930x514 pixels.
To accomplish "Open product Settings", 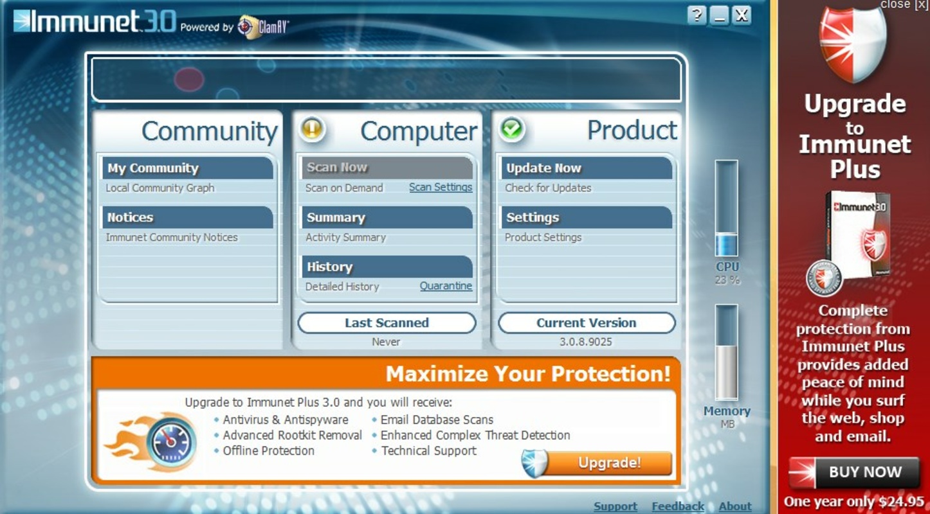I will 587,217.
